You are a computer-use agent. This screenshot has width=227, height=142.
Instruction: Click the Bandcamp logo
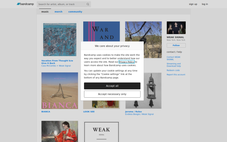click(25, 4)
